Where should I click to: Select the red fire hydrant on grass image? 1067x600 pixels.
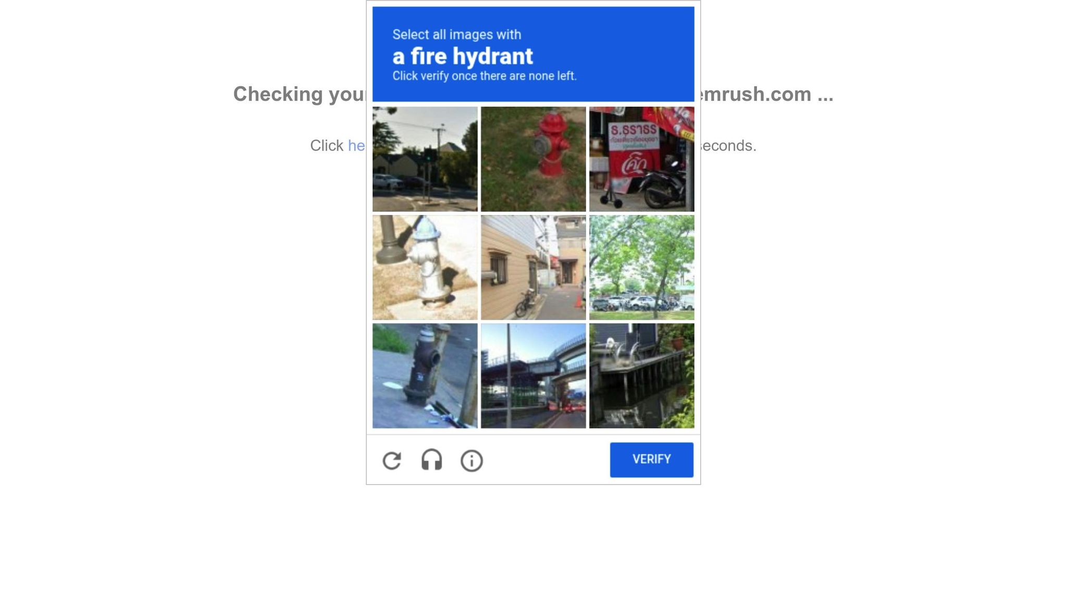click(533, 159)
